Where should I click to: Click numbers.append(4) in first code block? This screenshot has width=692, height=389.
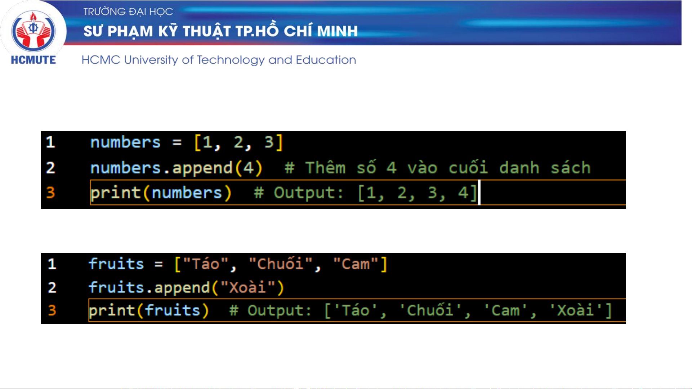point(177,168)
